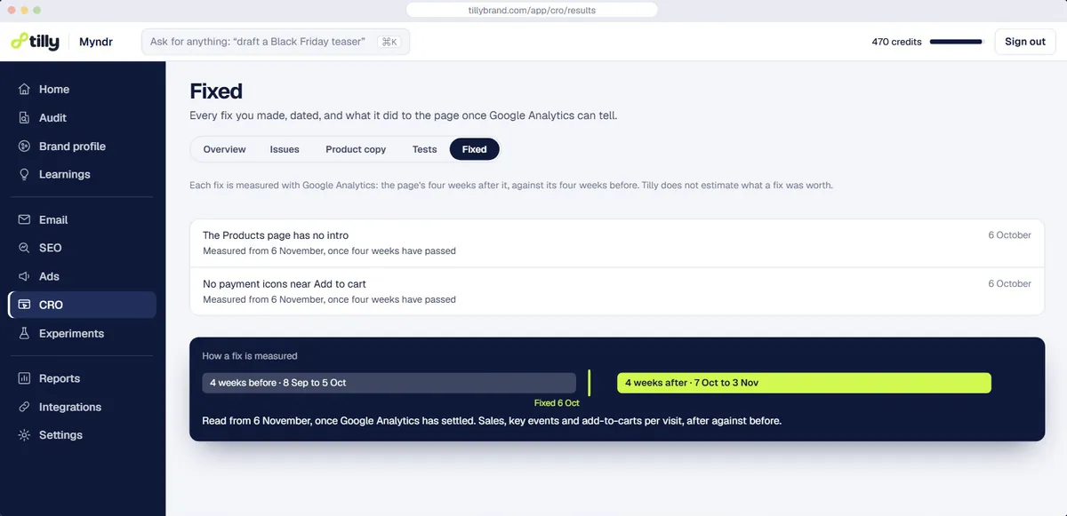Click the Reports chart icon

point(25,379)
